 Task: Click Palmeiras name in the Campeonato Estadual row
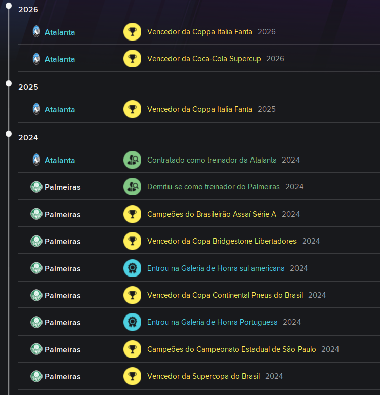[63, 350]
